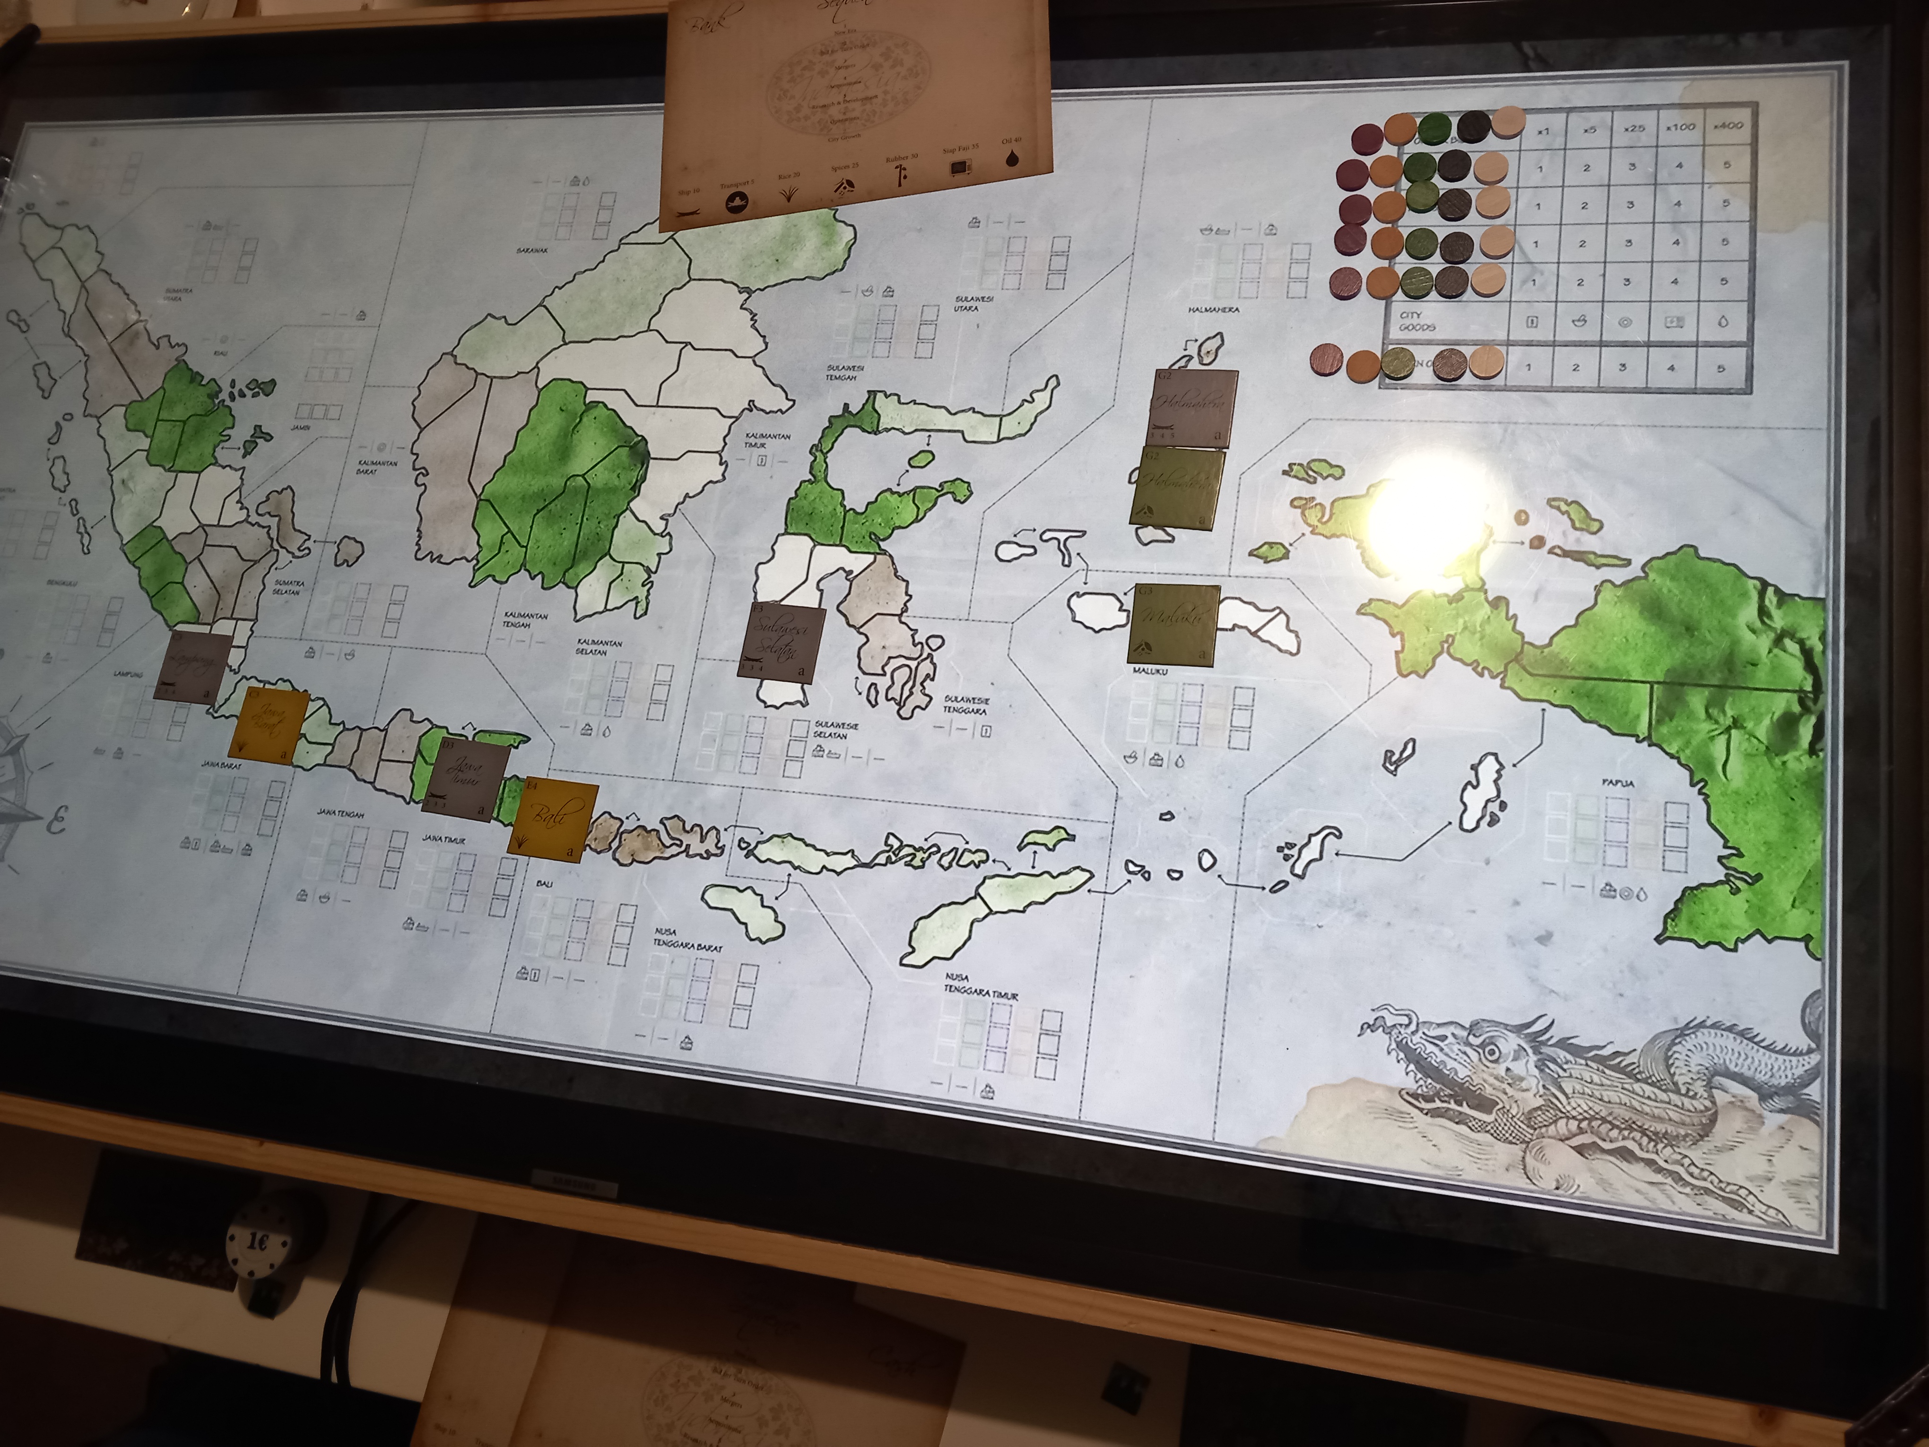Select the Rice 20 plant icon
This screenshot has height=1447, width=1929.
click(x=789, y=193)
